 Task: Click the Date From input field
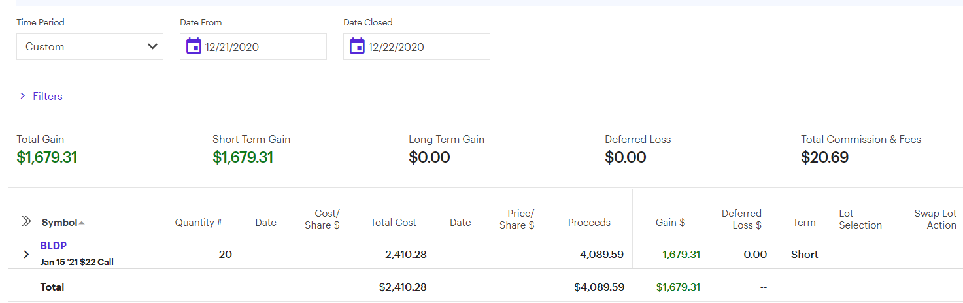(262, 47)
